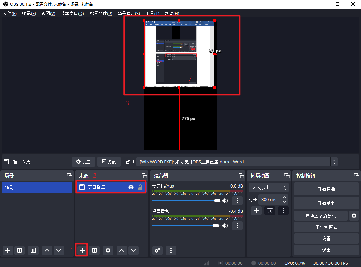The height and width of the screenshot is (267, 361).
Task: Mute the 桌面音频 speaker icon
Action: click(225, 226)
